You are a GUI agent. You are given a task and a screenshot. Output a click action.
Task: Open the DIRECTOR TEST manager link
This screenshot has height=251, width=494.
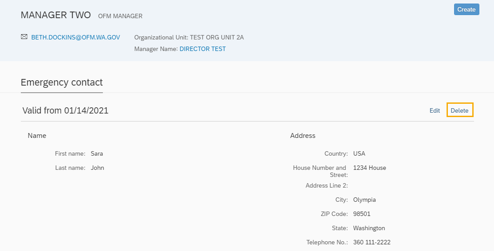[x=202, y=49]
